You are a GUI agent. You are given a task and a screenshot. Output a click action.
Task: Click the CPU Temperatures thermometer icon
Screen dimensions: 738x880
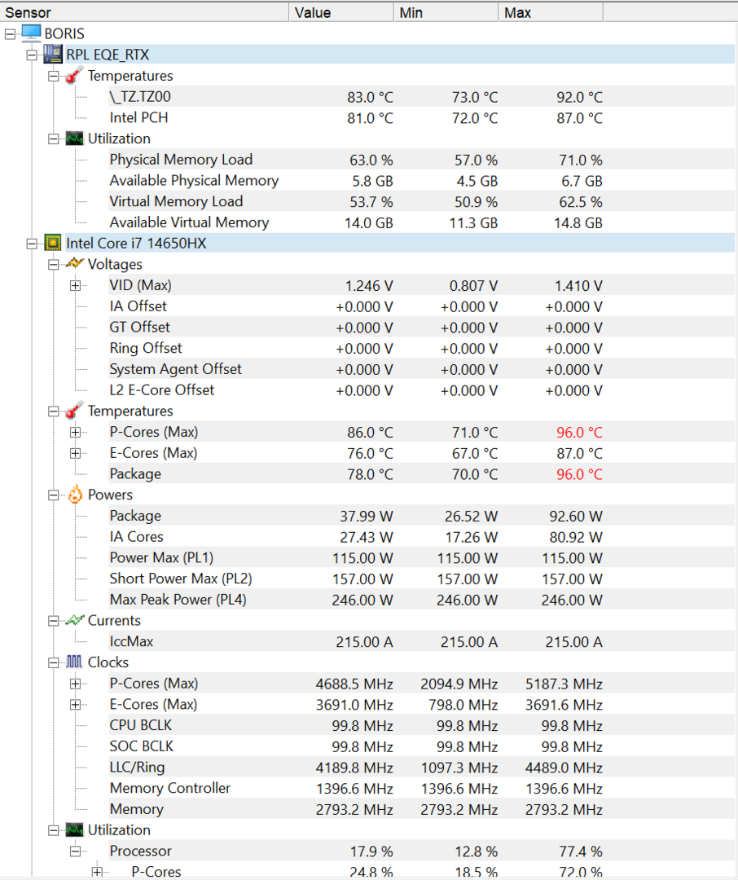pos(74,411)
